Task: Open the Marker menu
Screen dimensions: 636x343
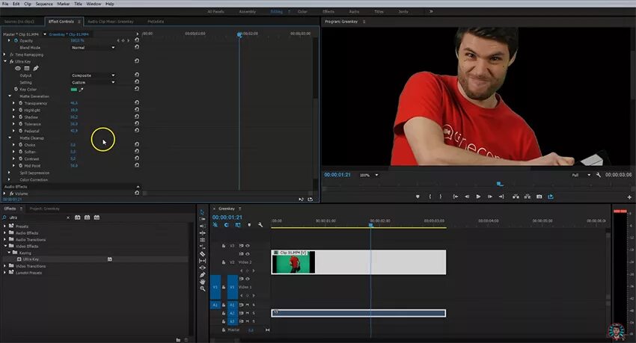Action: coord(64,4)
